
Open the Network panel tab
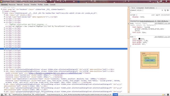[20, 5]
